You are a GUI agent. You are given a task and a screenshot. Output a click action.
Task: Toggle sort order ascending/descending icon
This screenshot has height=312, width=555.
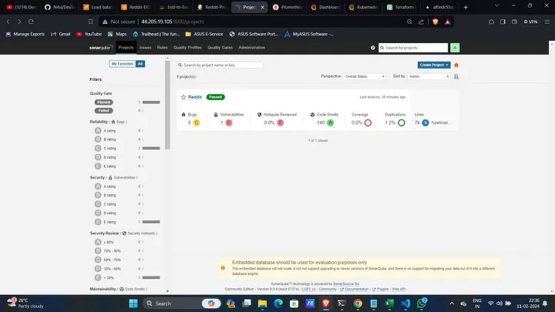click(x=456, y=76)
